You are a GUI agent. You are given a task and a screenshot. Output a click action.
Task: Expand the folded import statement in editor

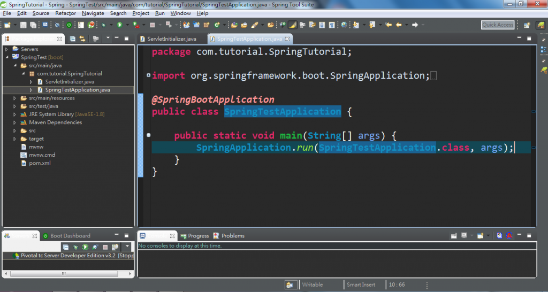(x=148, y=75)
